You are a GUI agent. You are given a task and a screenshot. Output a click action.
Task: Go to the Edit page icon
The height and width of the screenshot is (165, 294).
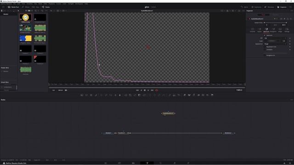tap(133, 163)
